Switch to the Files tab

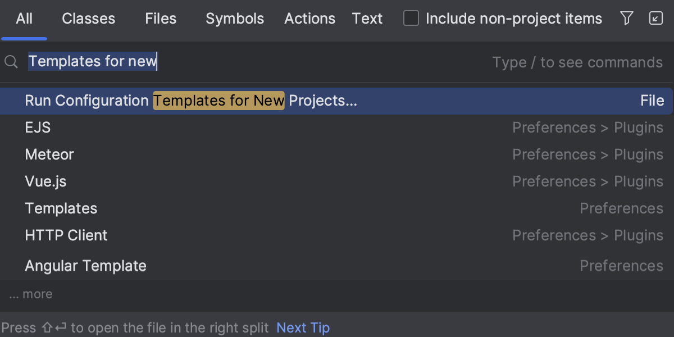pyautogui.click(x=161, y=19)
